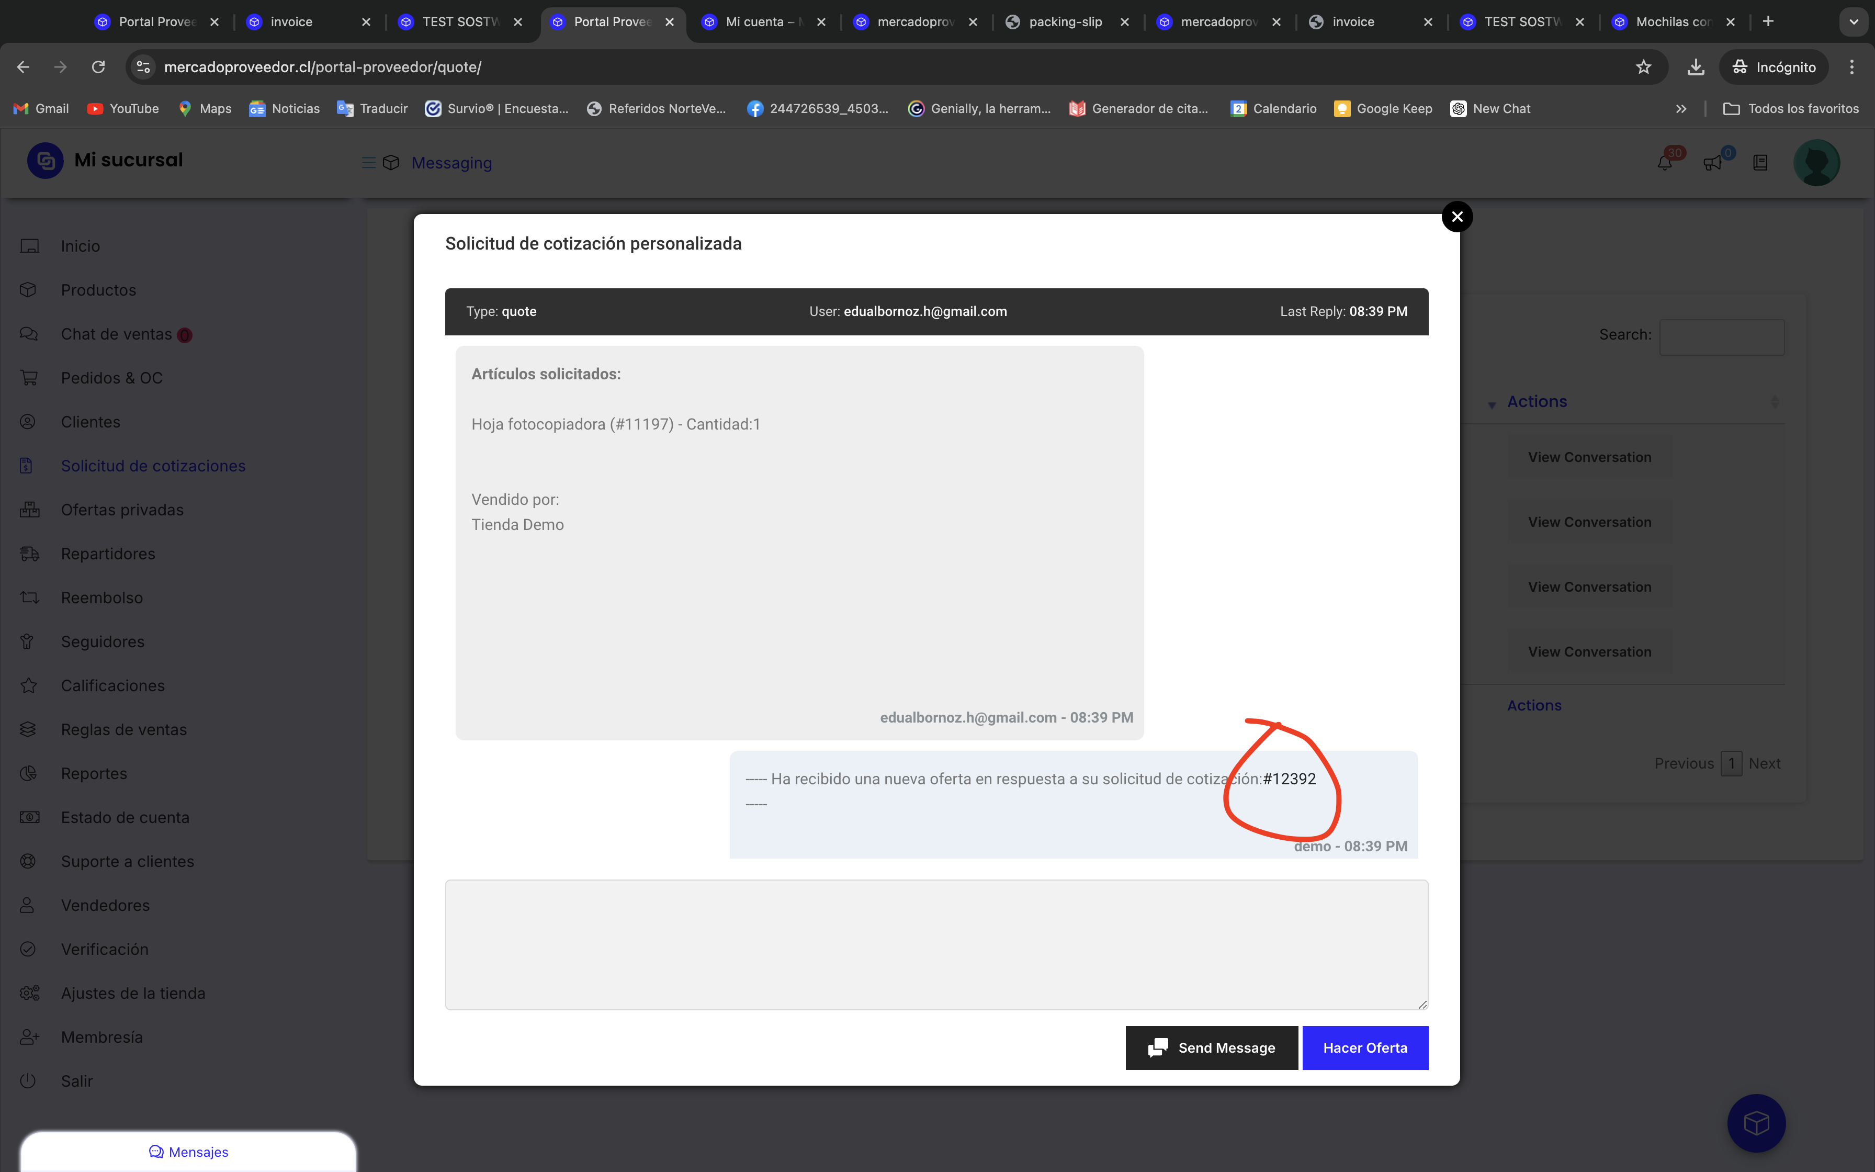Toggle the sidebar hamburger menu icon
Viewport: 1875px width, 1172px height.
369,163
